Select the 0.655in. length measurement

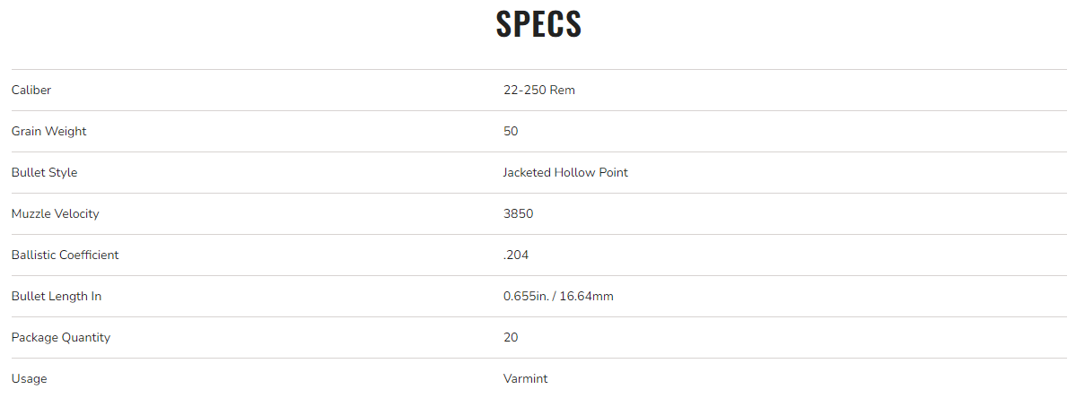pyautogui.click(x=526, y=296)
